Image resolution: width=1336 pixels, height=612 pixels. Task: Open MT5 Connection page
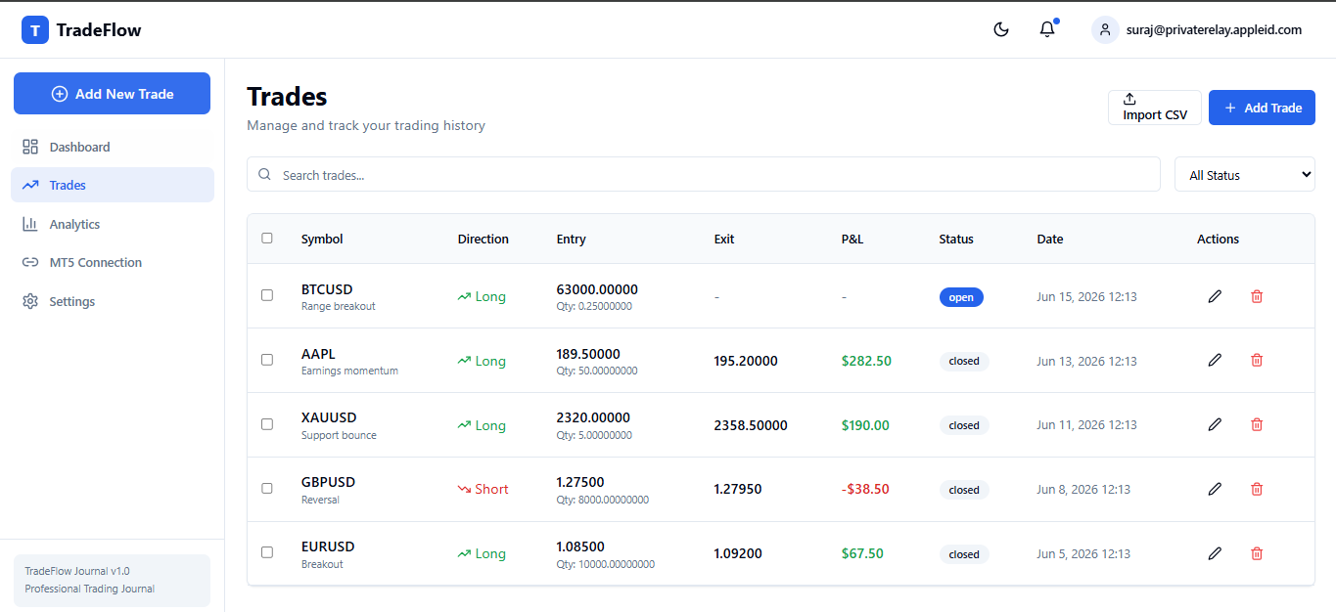point(113,262)
